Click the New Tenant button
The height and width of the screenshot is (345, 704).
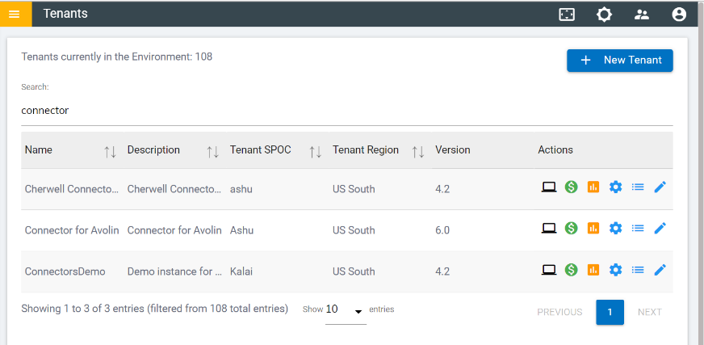[x=619, y=61]
